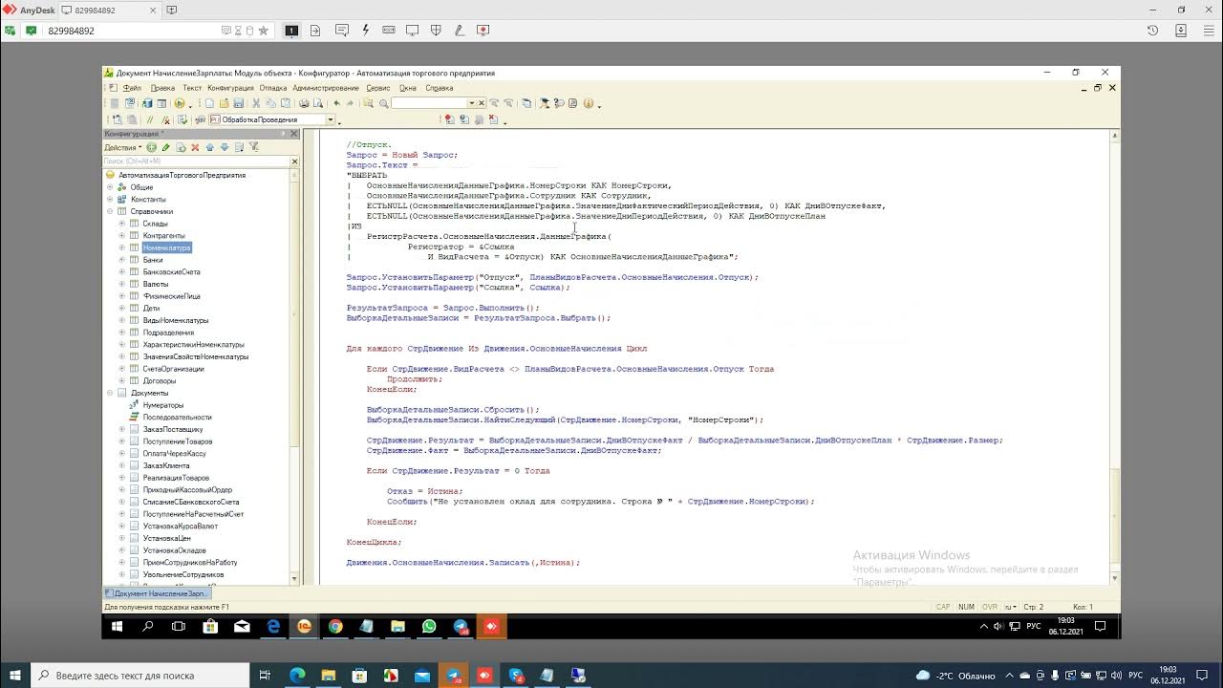
Task: Open the Справка menu
Action: 440,88
